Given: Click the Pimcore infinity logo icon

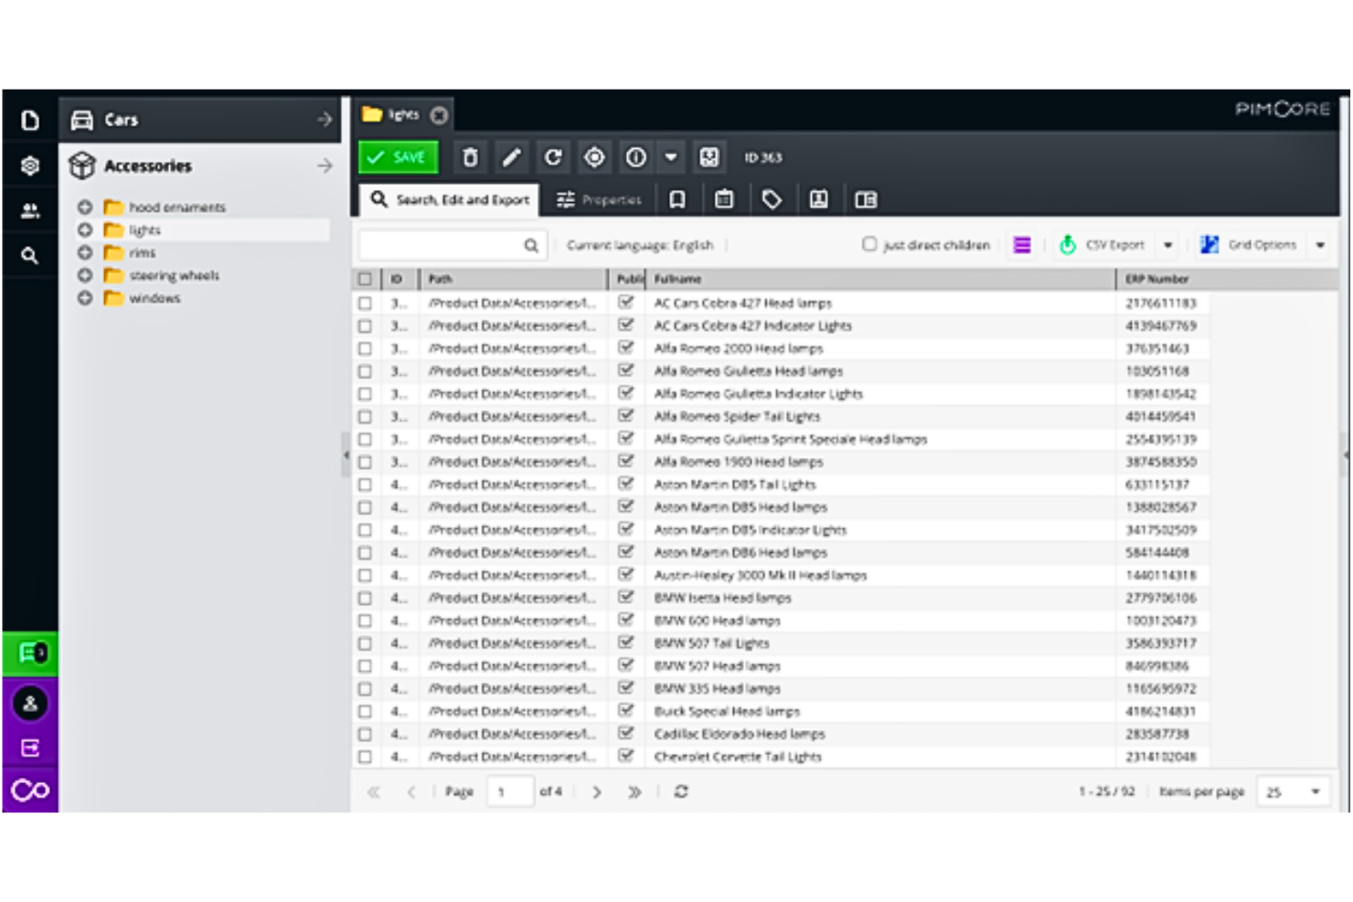Looking at the screenshot, I should [x=30, y=791].
